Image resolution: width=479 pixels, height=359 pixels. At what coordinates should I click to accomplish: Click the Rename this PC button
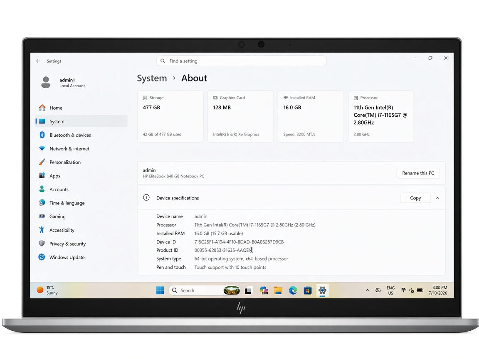[418, 173]
